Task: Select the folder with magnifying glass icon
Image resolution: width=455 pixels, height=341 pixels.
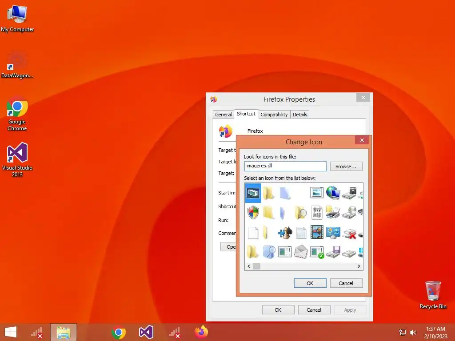Action: coord(301,213)
